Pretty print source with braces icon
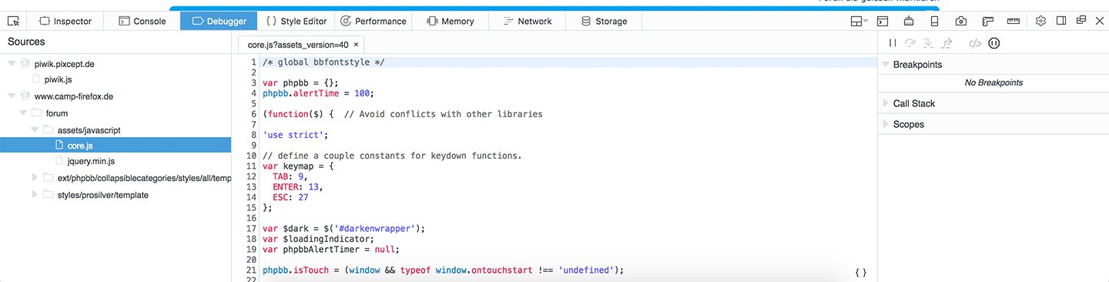The height and width of the screenshot is (282, 1109). pyautogui.click(x=861, y=273)
